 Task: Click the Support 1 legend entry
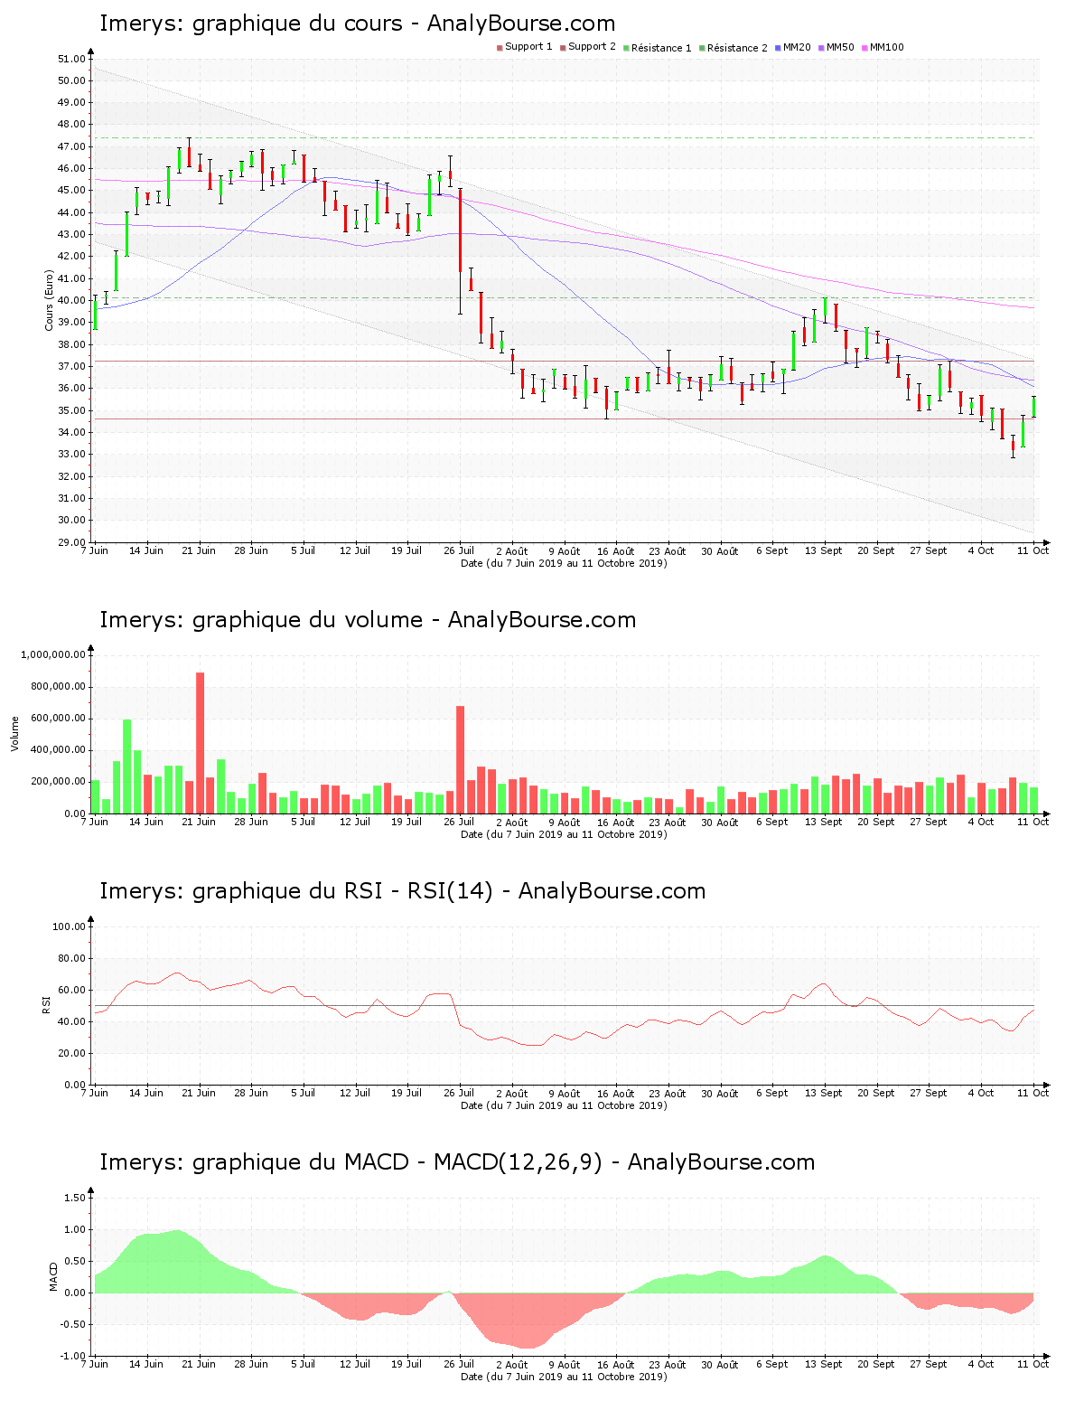click(525, 47)
